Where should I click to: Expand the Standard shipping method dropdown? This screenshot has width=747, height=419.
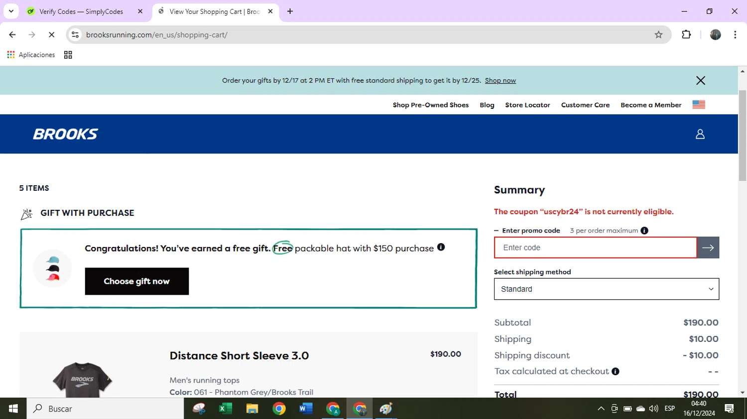607,289
